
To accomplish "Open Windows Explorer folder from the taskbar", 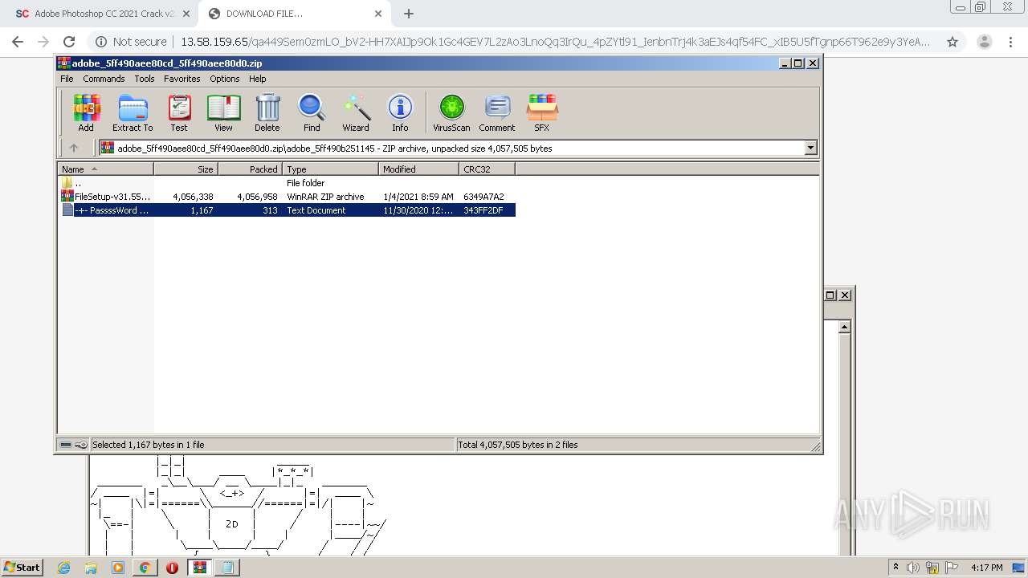I will point(91,568).
